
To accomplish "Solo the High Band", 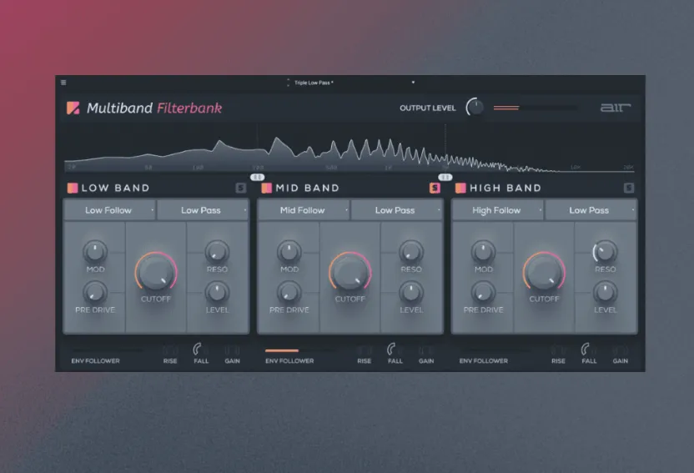I will click(628, 188).
